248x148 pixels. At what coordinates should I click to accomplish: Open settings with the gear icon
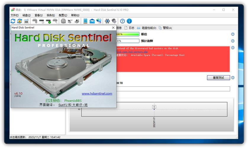pyautogui.click(x=107, y=21)
